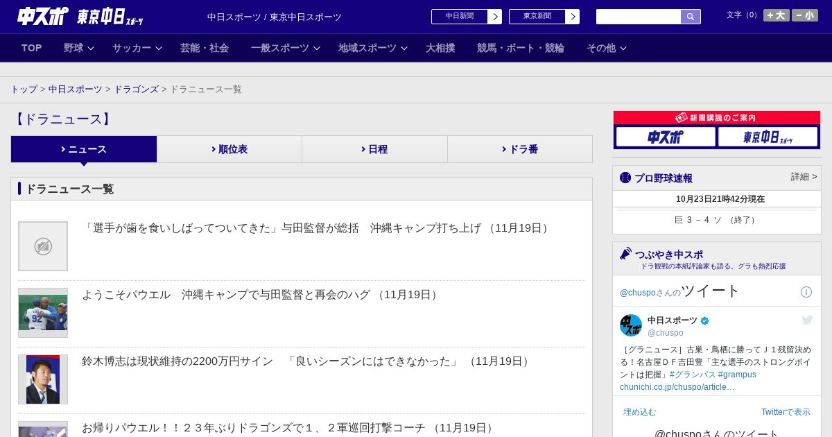This screenshot has width=832, height=437.
Task: Click the 新聞購読のご案内 red header
Action: [x=717, y=118]
